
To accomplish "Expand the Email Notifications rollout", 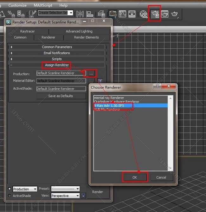I will [57, 53].
